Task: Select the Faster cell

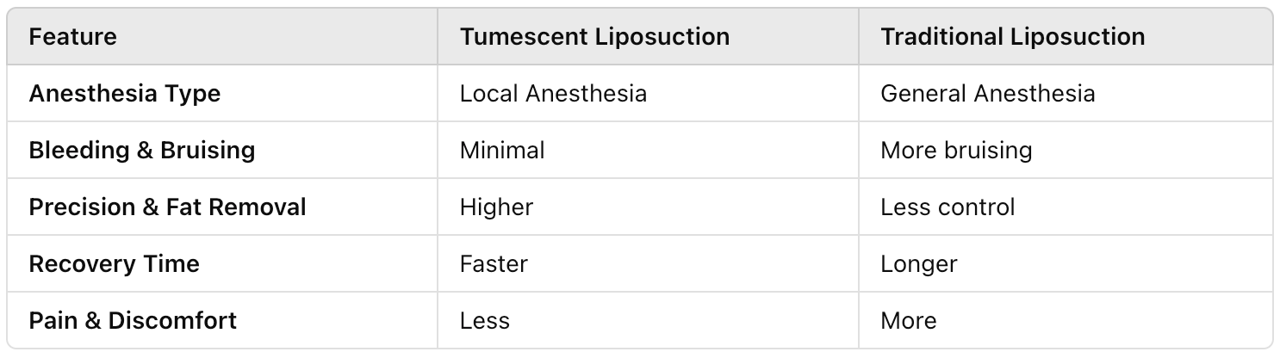Action: (x=494, y=263)
